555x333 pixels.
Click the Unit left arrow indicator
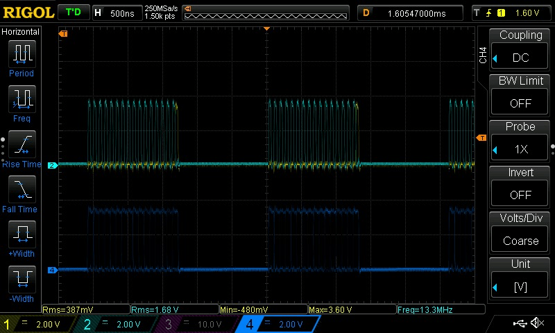tap(495, 287)
